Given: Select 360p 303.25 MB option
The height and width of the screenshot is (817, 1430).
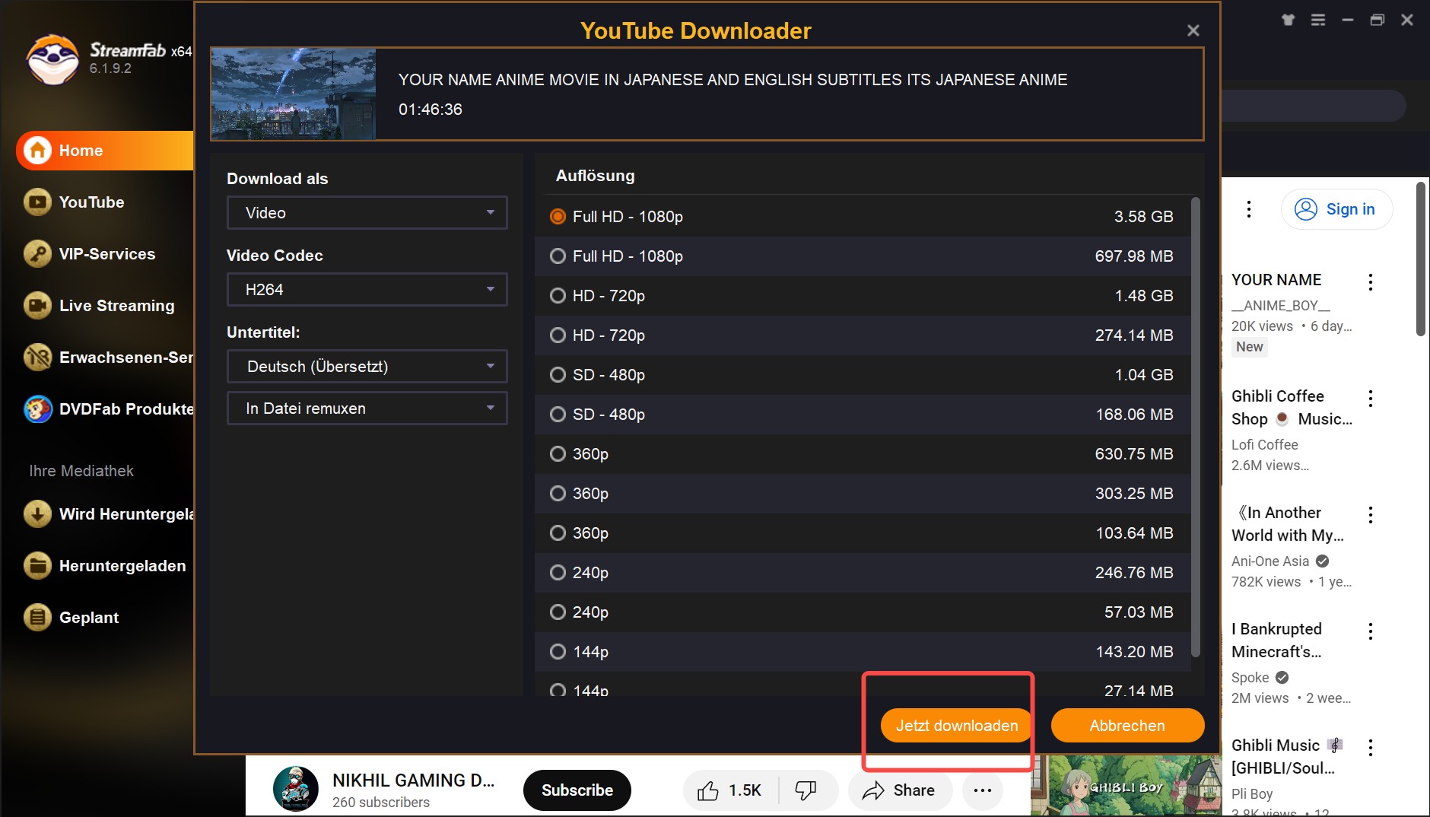Looking at the screenshot, I should point(863,494).
